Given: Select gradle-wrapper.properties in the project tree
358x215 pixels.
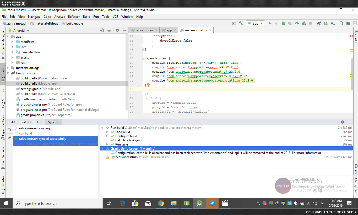Looking at the screenshot, I should point(48,99).
